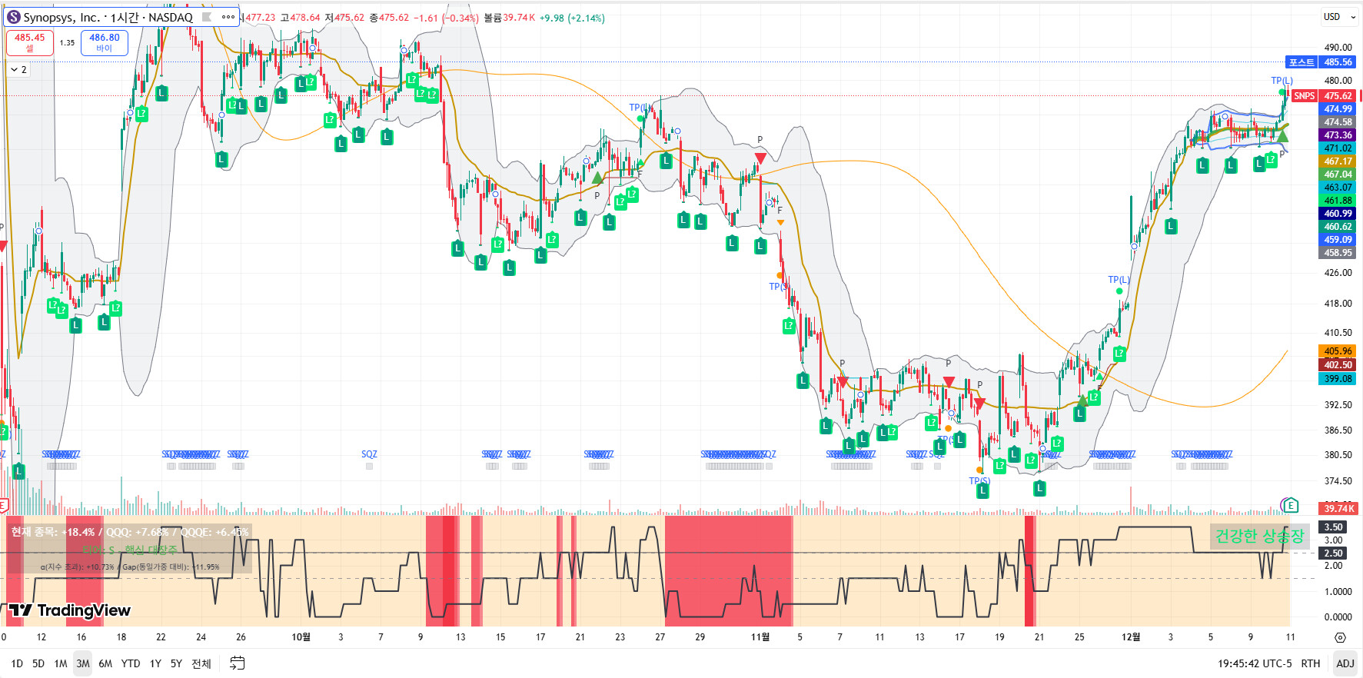Click the 1.35 spread value
The height and width of the screenshot is (678, 1363).
[68, 43]
